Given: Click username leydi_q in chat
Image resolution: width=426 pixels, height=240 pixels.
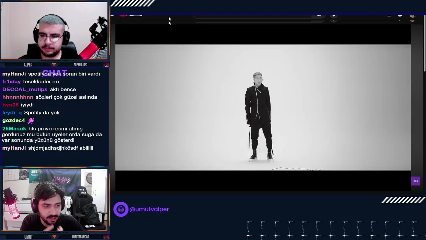Looking at the screenshot, I should point(12,113).
